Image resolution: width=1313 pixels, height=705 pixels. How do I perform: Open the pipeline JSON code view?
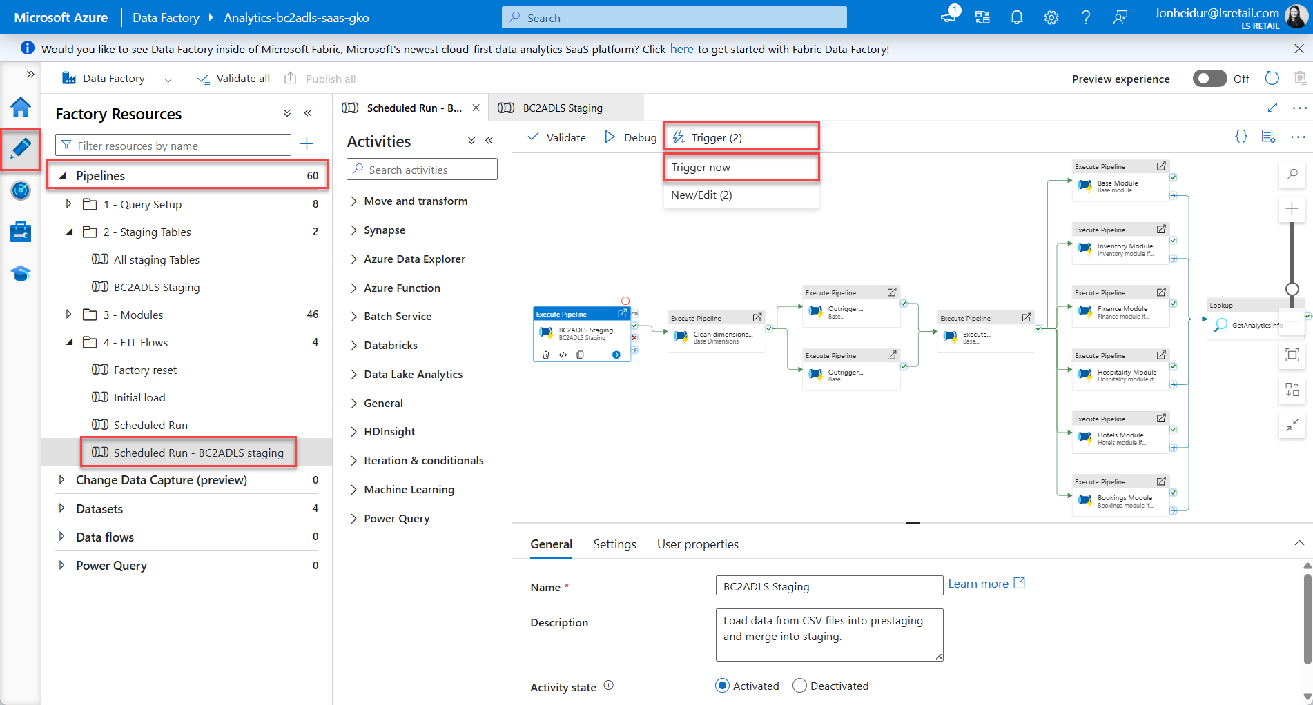pos(1241,137)
